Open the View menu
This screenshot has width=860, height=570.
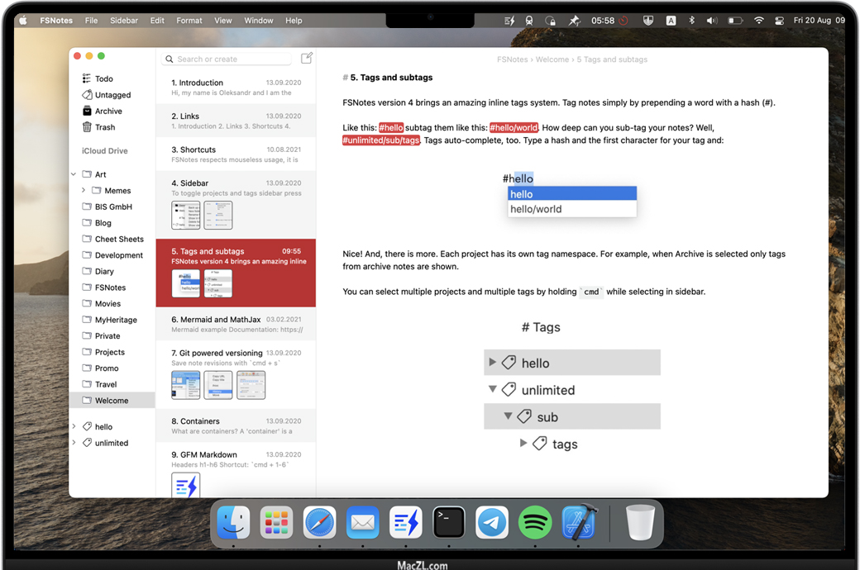tap(222, 21)
